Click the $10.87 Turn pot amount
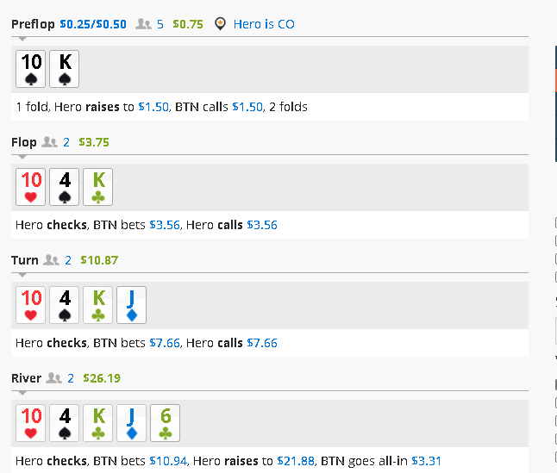 [x=99, y=259]
